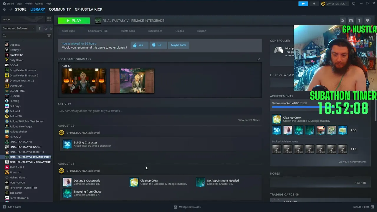Open View Latest News

click(249, 120)
